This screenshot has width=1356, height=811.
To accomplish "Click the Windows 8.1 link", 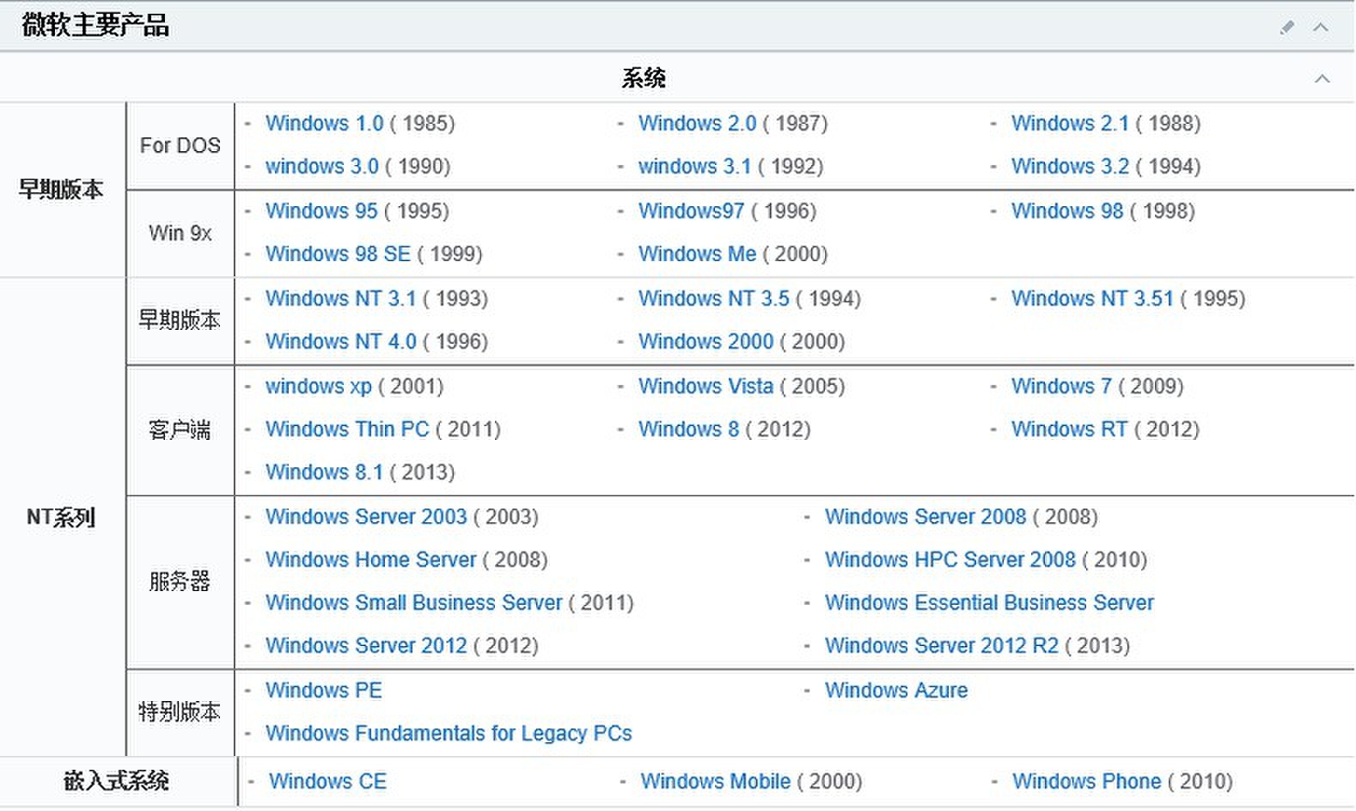I will 324,472.
